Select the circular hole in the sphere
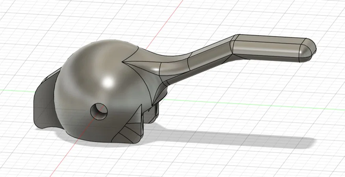Image resolution: width=345 pixels, height=177 pixels. tap(99, 112)
